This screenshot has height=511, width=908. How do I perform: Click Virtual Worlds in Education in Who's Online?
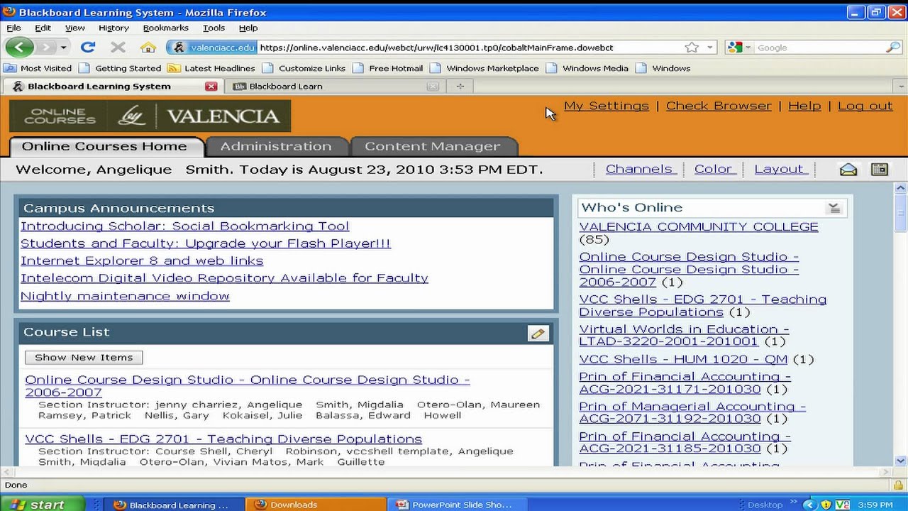coord(684,335)
